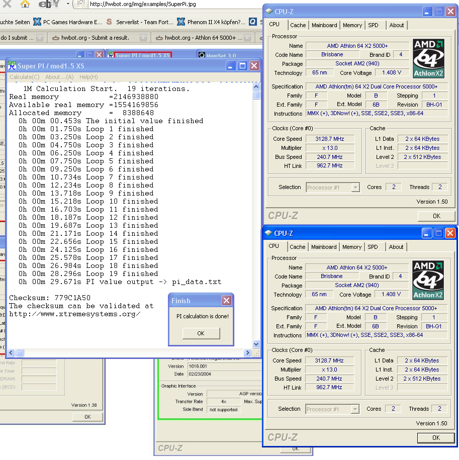Click the Side Band 'not supported' field

pyautogui.click(x=224, y=410)
